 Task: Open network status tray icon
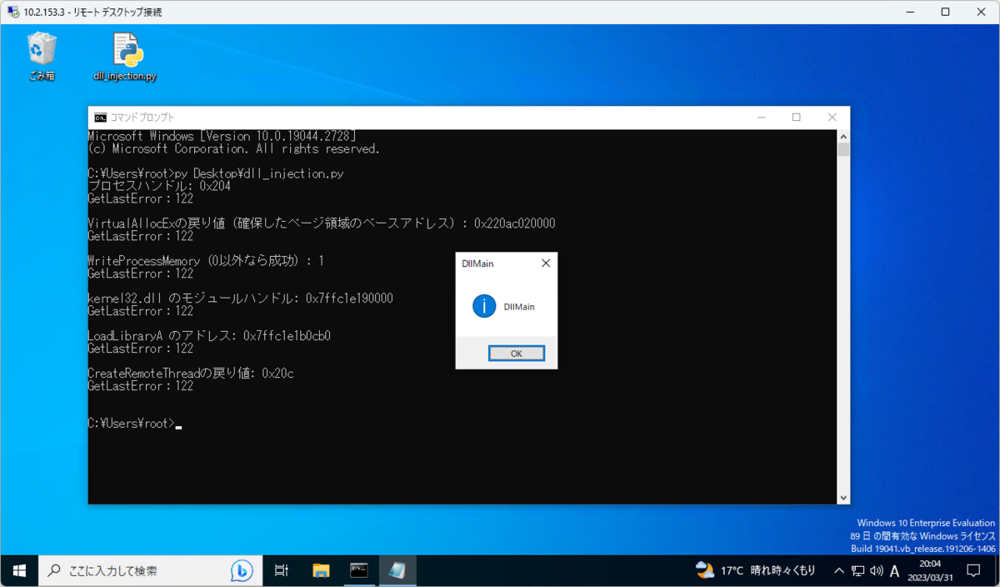[858, 571]
